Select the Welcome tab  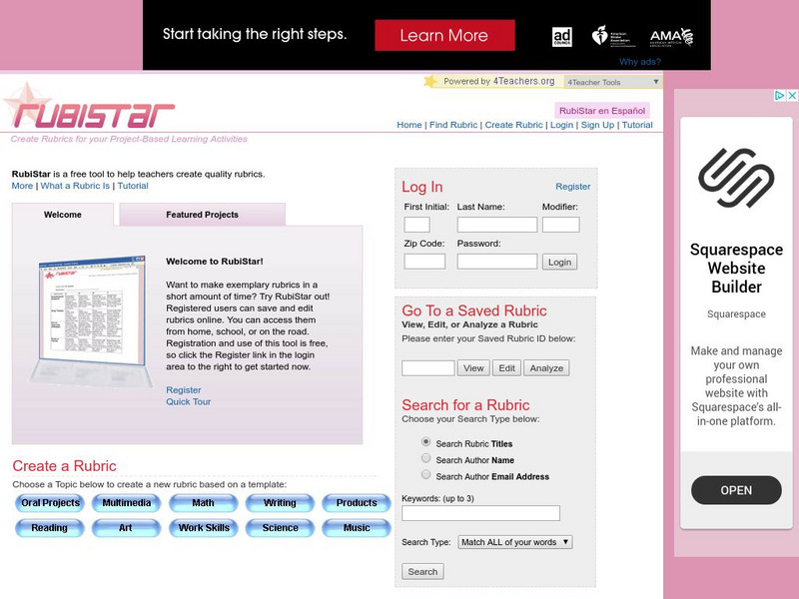coord(63,215)
